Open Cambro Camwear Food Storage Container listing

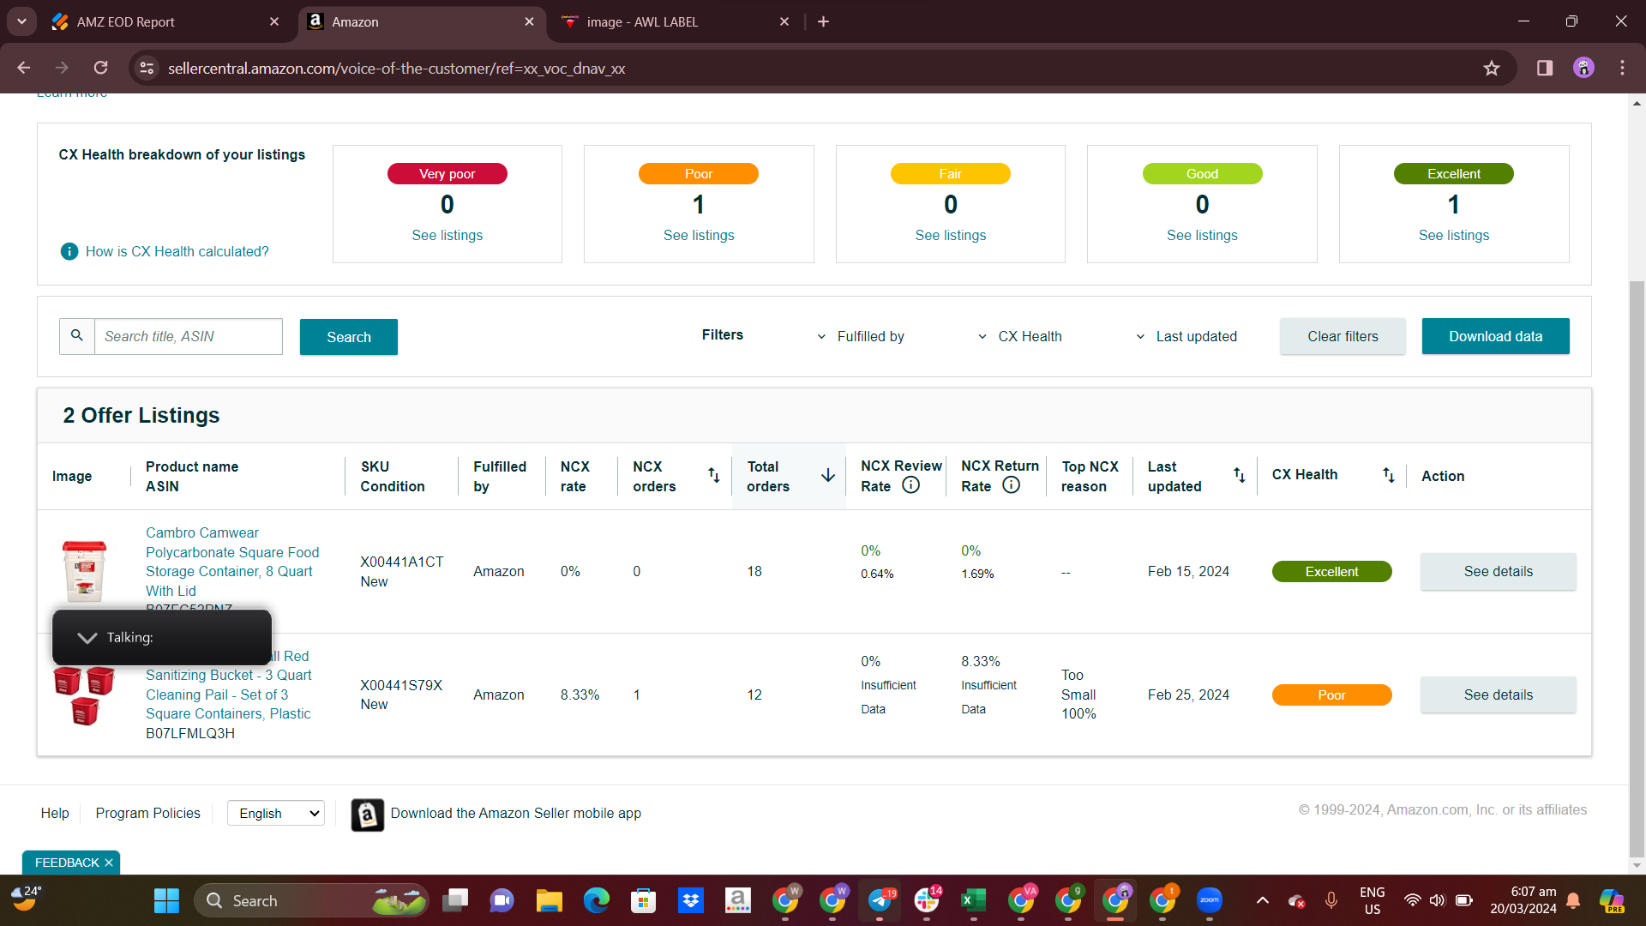pyautogui.click(x=232, y=562)
